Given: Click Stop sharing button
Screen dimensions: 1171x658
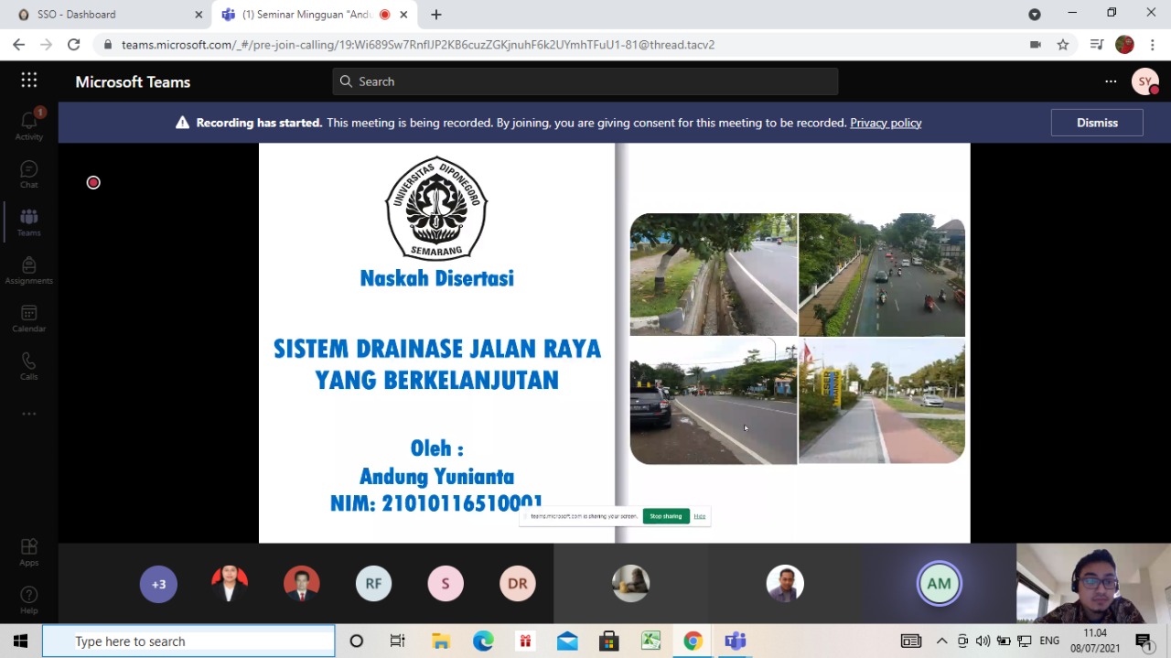Looking at the screenshot, I should [665, 516].
